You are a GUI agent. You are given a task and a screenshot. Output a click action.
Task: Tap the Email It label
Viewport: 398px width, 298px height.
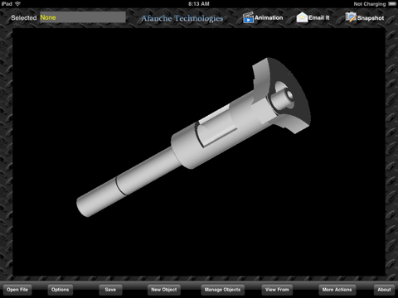(319, 17)
